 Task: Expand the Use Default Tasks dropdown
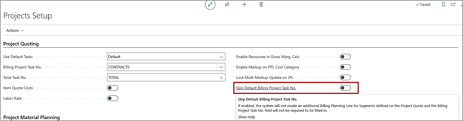tap(221, 57)
